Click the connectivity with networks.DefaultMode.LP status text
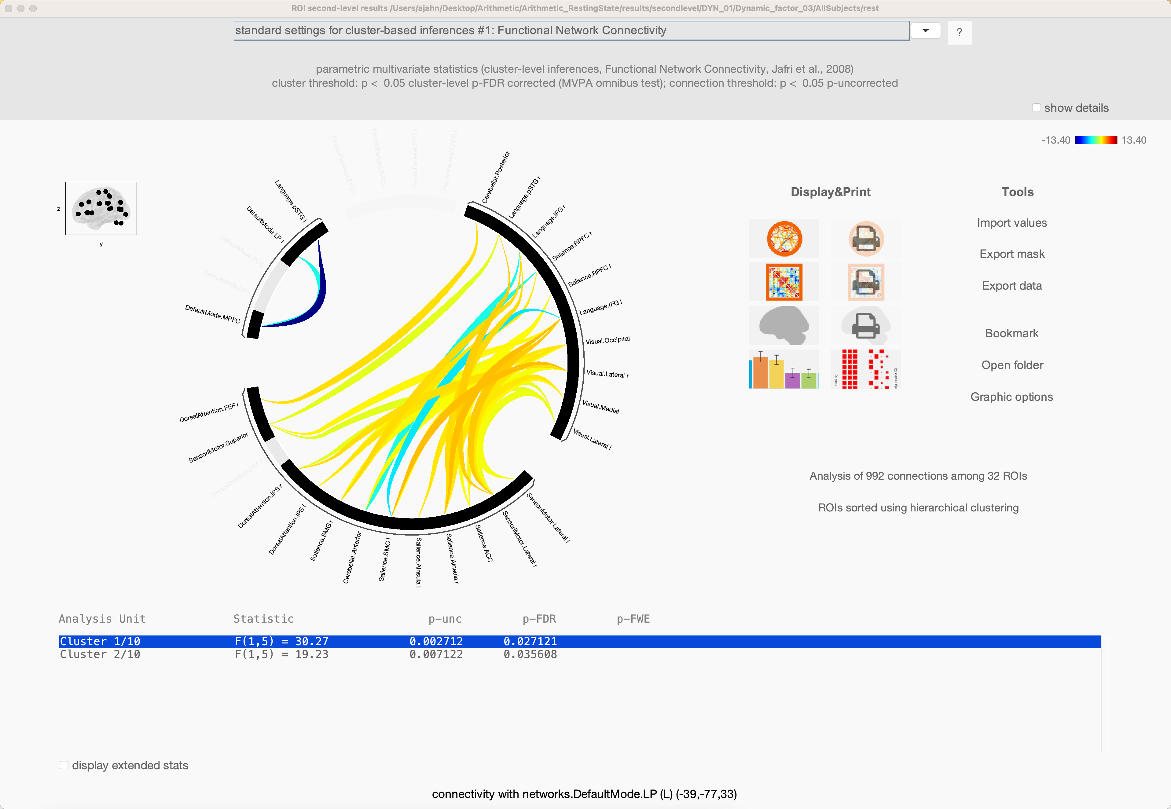 tap(585, 794)
